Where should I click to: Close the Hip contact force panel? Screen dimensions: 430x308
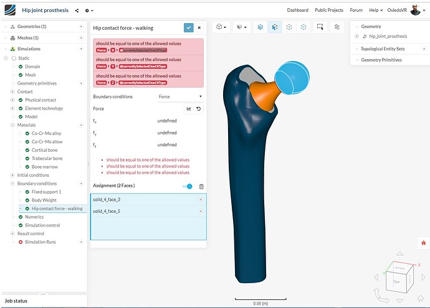(x=199, y=27)
